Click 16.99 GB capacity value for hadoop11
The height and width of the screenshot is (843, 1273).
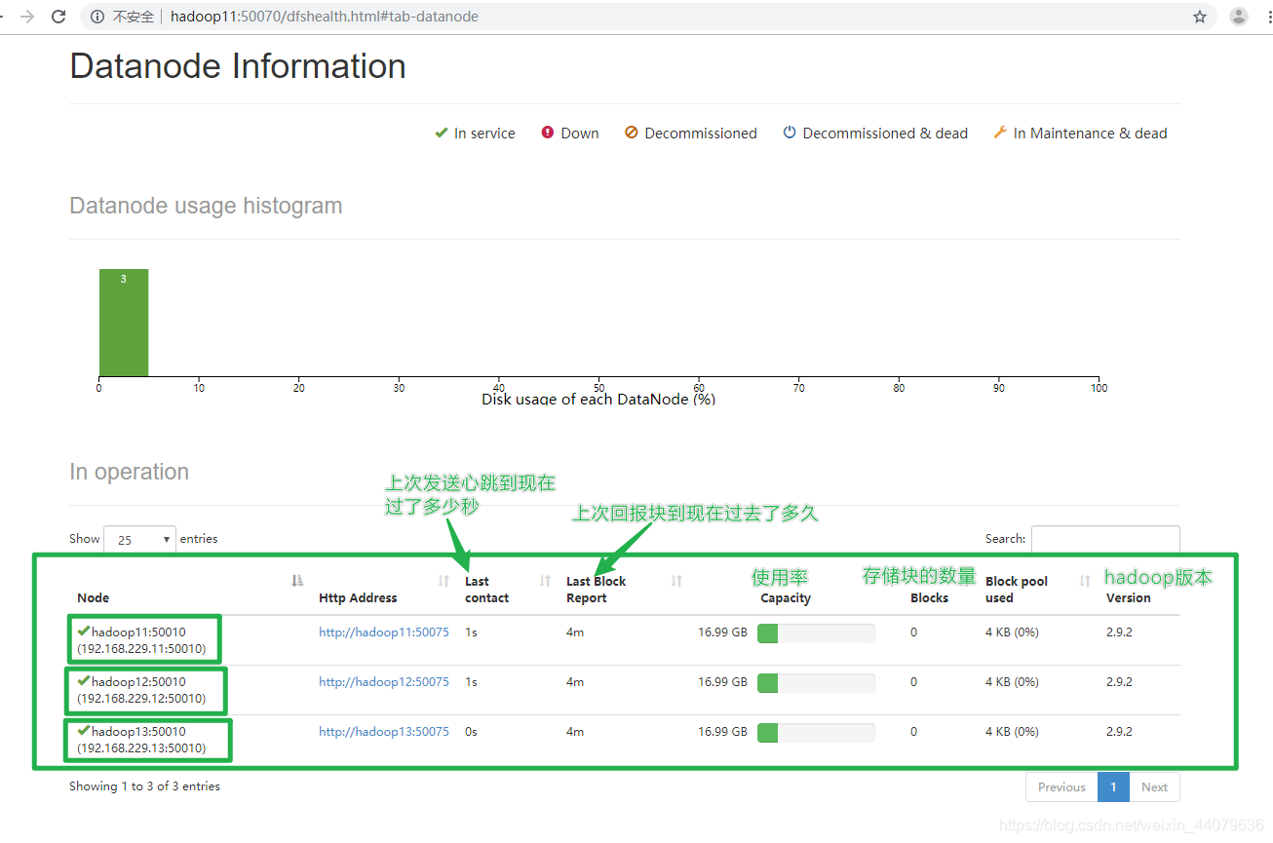click(x=722, y=632)
